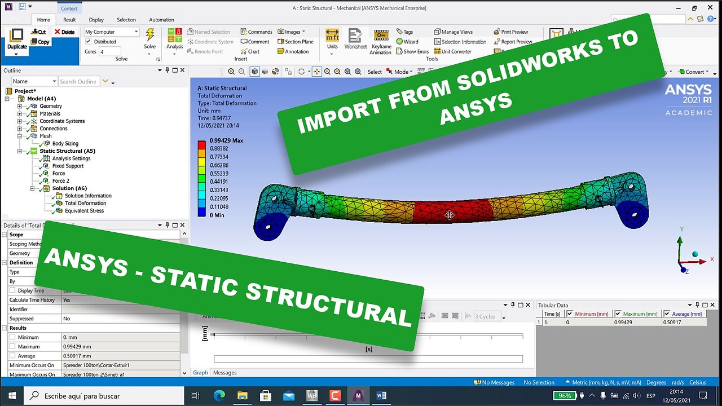This screenshot has width=722, height=406.
Task: Select Fixed Support in the outline
Action: click(68, 166)
